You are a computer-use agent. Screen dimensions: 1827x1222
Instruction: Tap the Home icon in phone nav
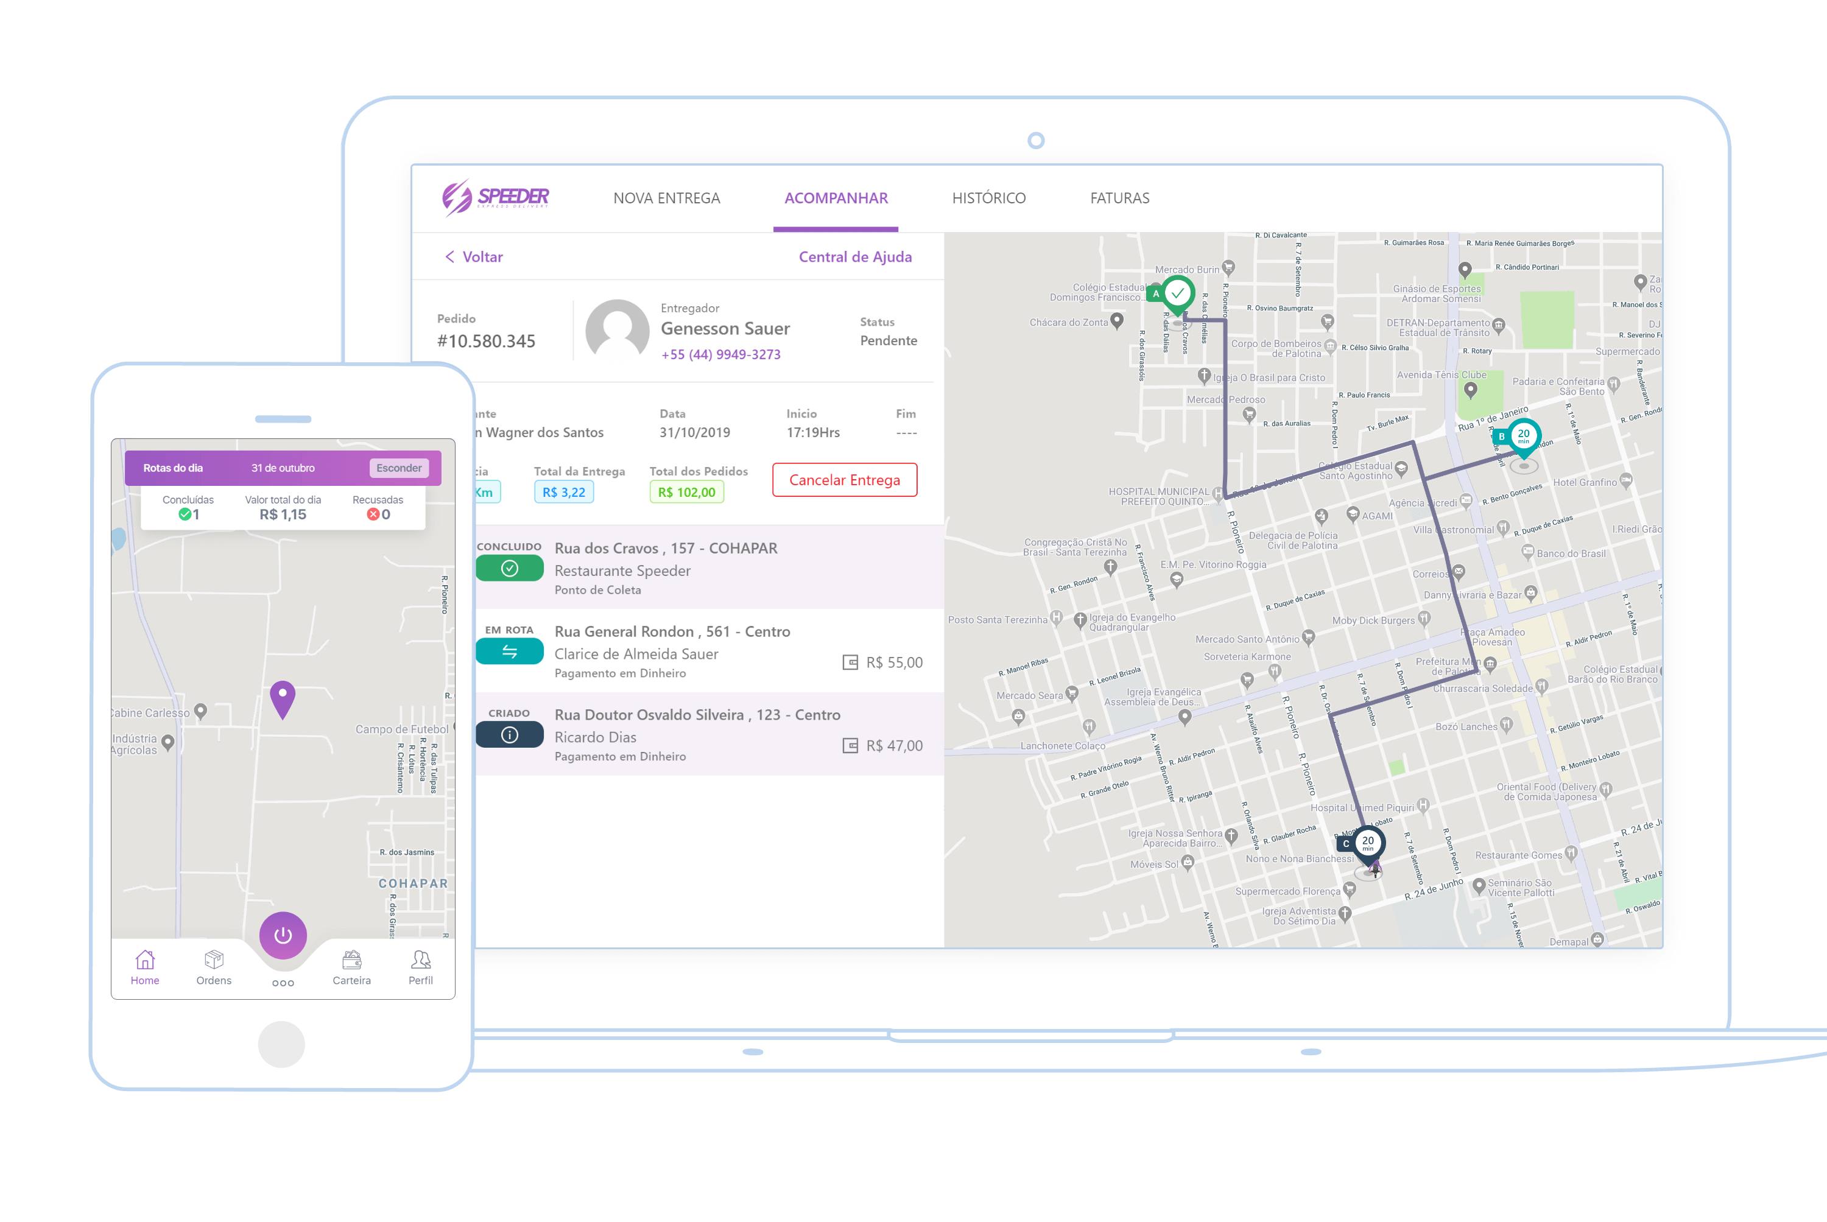coord(145,960)
